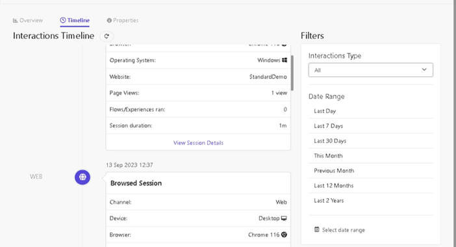Click the Flows/Experiences ran row label
Viewport: 456px width, 247px height.
(137, 109)
